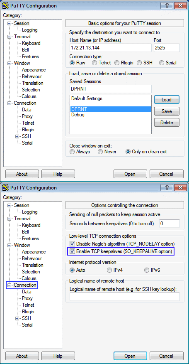Choose IPv4 protocol version
Viewport: 189px width, 364px height.
pos(109,270)
